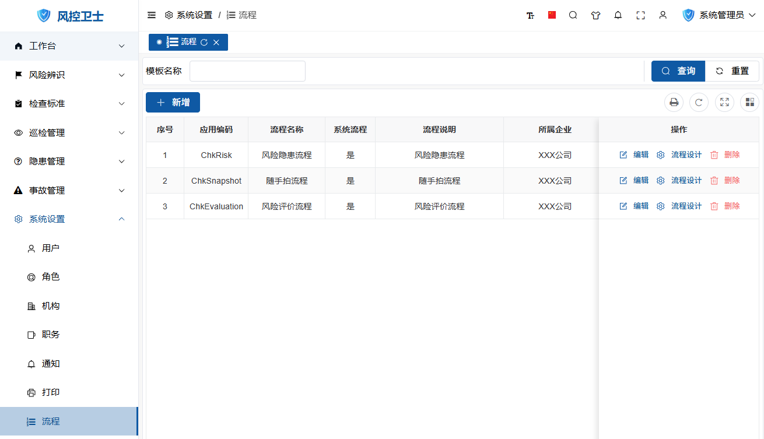Open the 系统管理员 user dropdown
This screenshot has height=439, width=764.
(719, 15)
